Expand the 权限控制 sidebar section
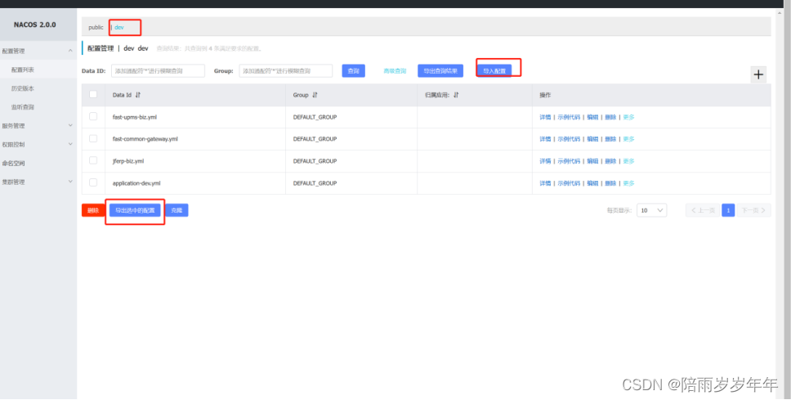The height and width of the screenshot is (400, 791). coord(38,145)
